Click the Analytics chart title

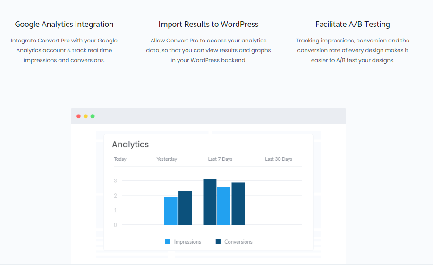[x=130, y=144]
